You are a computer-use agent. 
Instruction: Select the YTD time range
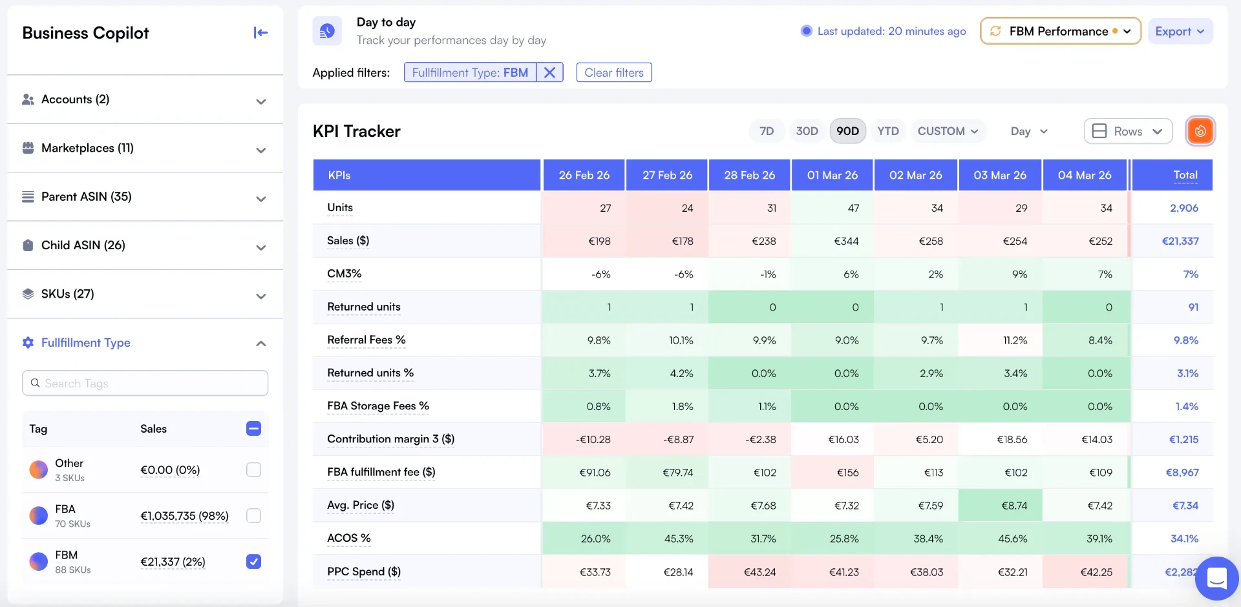888,131
